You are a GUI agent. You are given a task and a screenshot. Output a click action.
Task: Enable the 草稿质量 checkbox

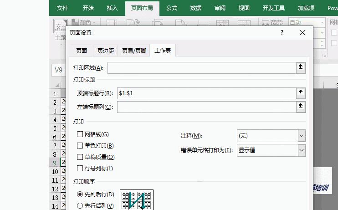pyautogui.click(x=80, y=157)
